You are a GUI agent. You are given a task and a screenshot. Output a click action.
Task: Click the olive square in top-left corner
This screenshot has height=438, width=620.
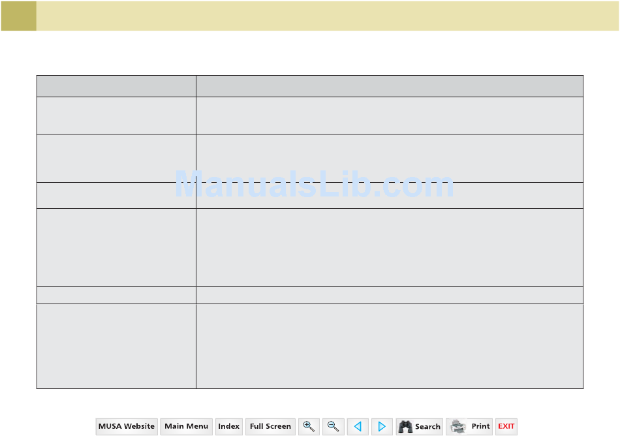(x=18, y=16)
